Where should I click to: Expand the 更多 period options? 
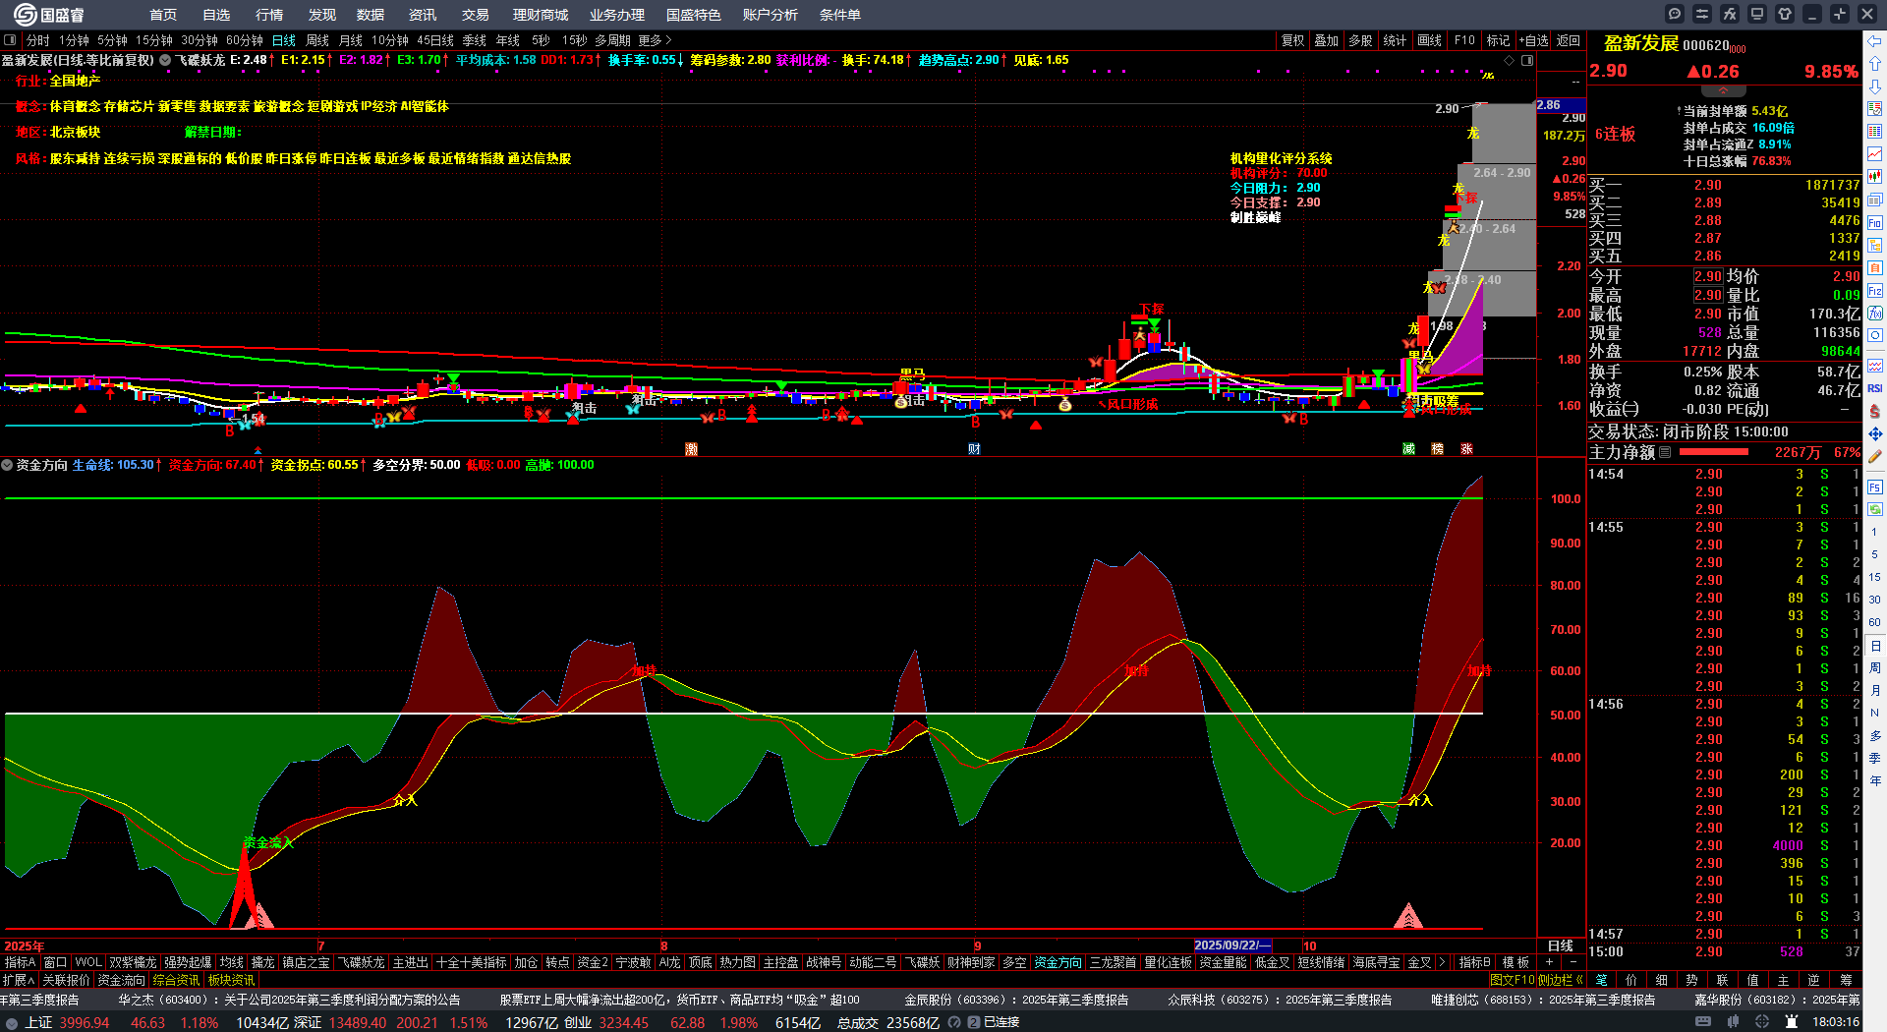click(655, 40)
